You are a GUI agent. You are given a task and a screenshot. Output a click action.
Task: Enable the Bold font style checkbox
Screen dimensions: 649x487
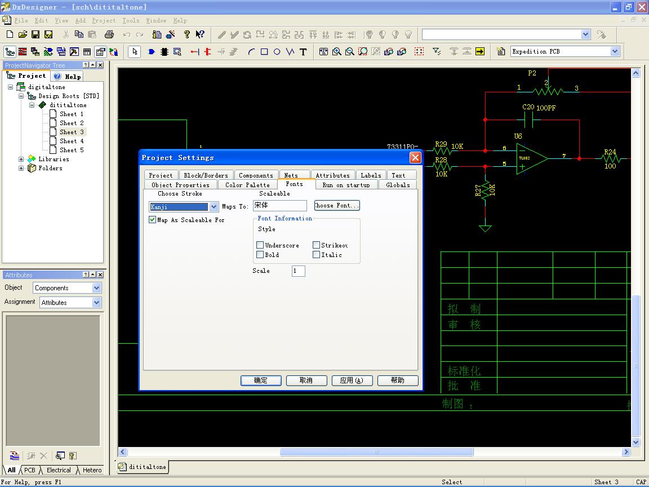point(260,255)
